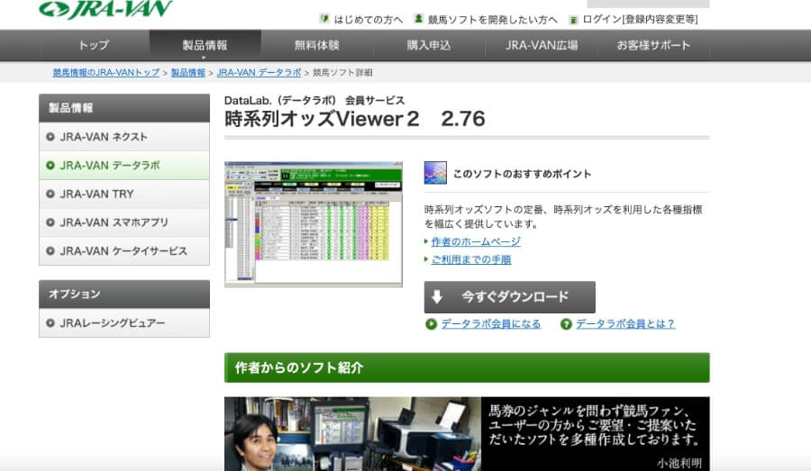Screen dimensions: 811x471
Task: Open JRA-VAN データラボ in the sidebar
Action: pyautogui.click(x=124, y=166)
